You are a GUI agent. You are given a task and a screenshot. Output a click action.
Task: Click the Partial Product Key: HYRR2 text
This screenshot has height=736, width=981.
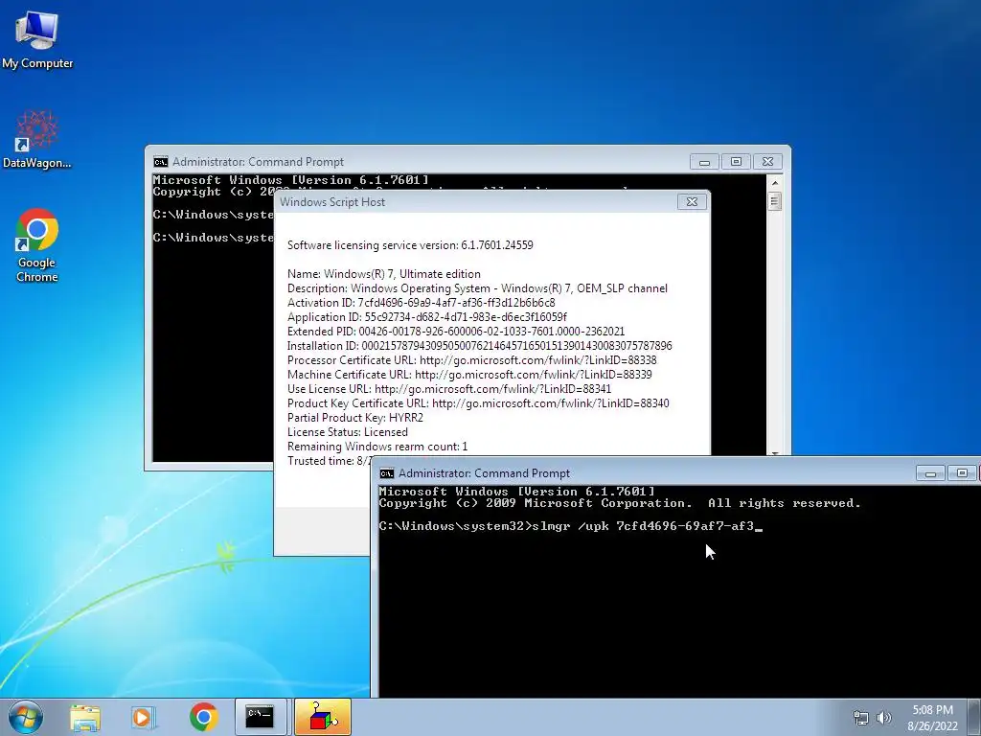coord(354,418)
